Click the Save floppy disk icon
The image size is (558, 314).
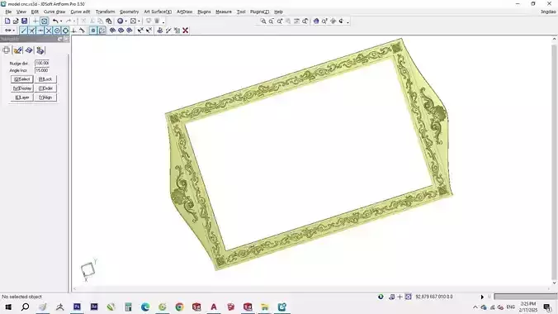tap(24, 21)
